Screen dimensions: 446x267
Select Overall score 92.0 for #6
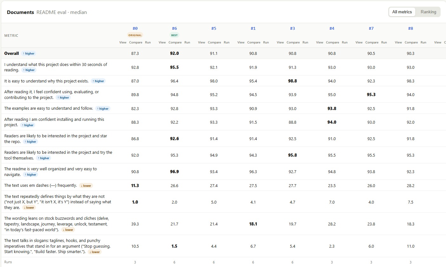(x=174, y=53)
